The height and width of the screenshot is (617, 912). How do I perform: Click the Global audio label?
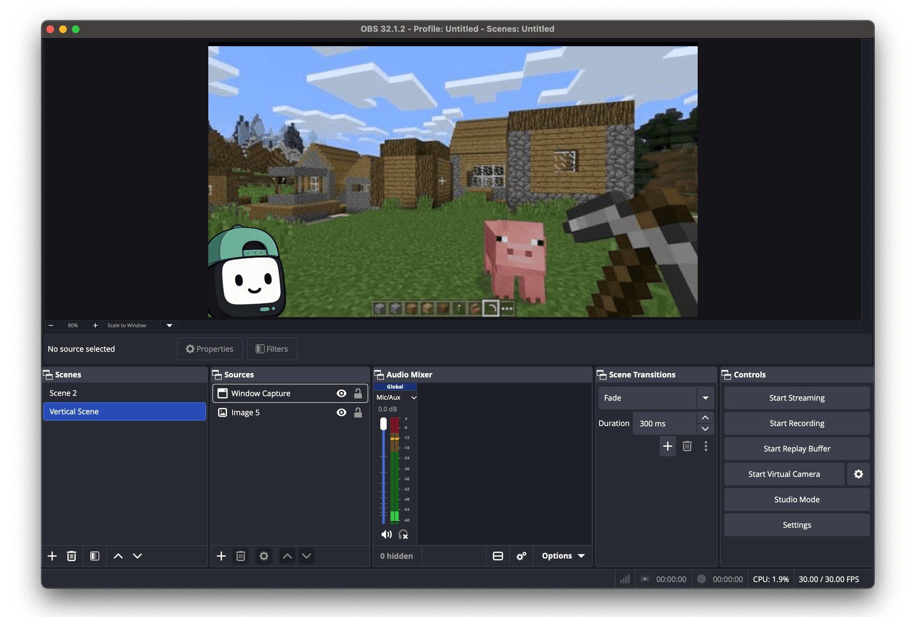395,387
